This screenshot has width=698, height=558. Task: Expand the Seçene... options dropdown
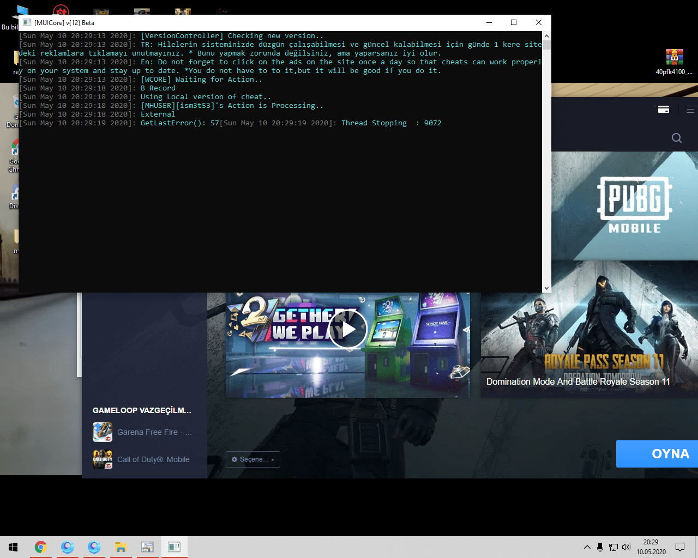coord(253,459)
